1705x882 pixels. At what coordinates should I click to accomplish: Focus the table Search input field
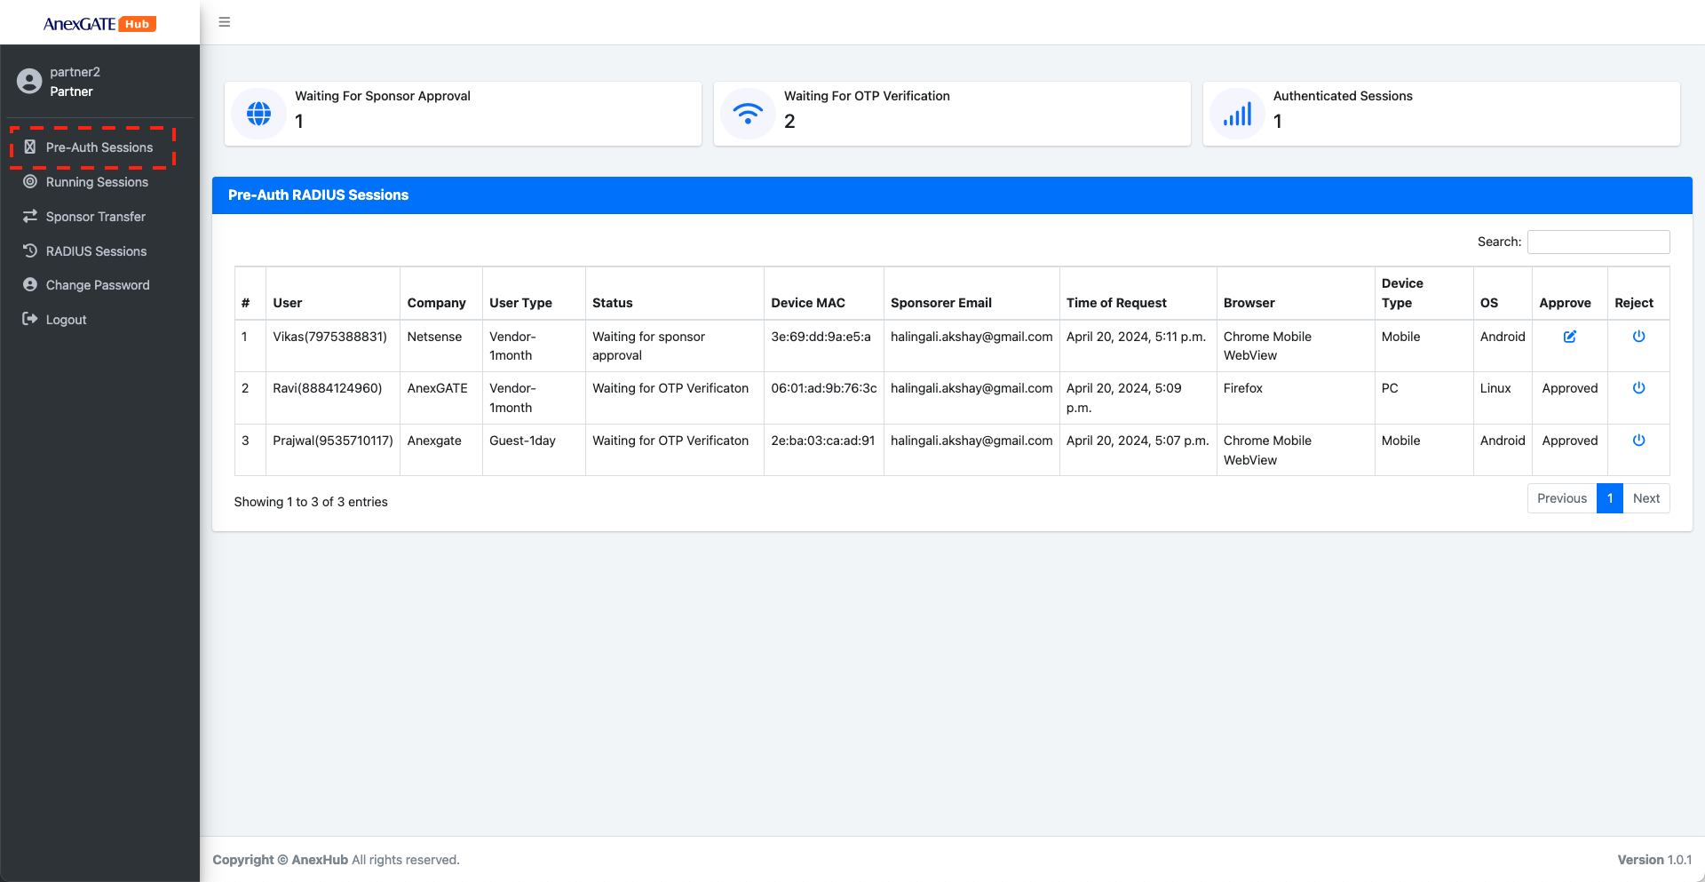click(1598, 242)
